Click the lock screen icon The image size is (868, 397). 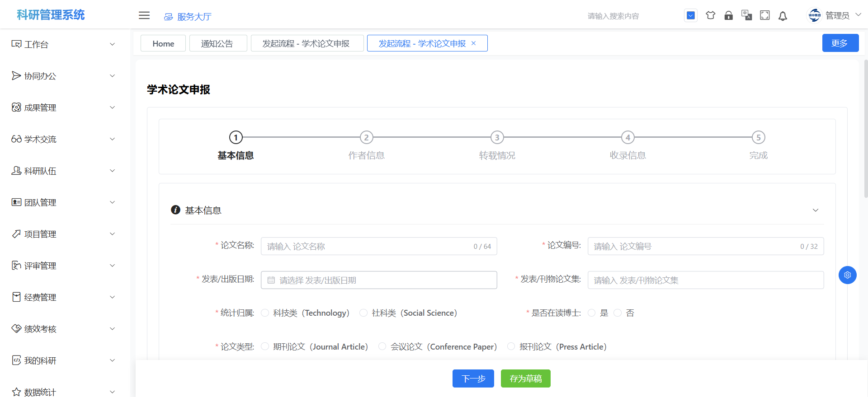coord(728,15)
